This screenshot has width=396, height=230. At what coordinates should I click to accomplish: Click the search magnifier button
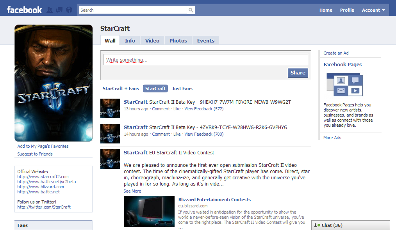(x=191, y=10)
